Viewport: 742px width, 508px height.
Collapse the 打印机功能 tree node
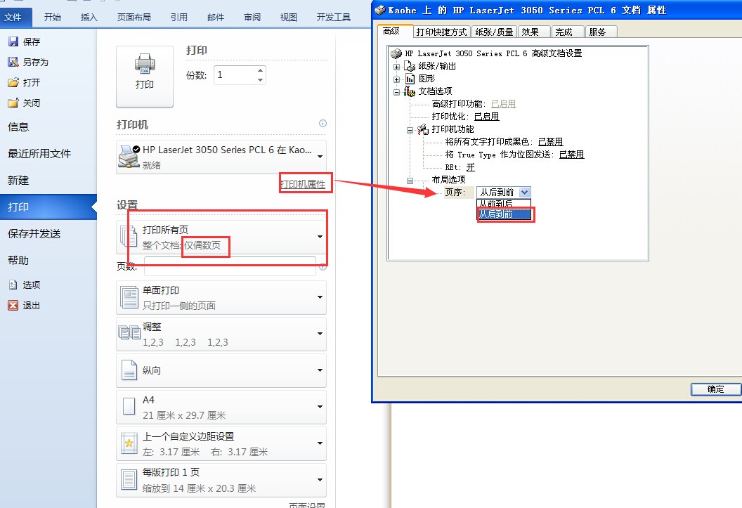(410, 130)
